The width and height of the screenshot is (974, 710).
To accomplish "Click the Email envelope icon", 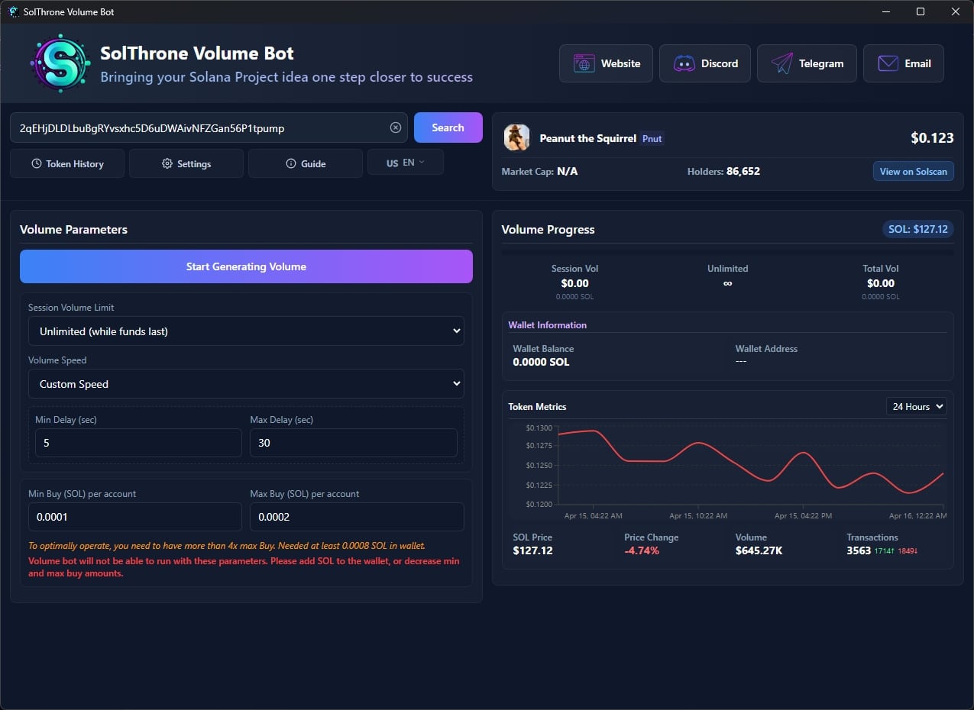I will (x=890, y=63).
